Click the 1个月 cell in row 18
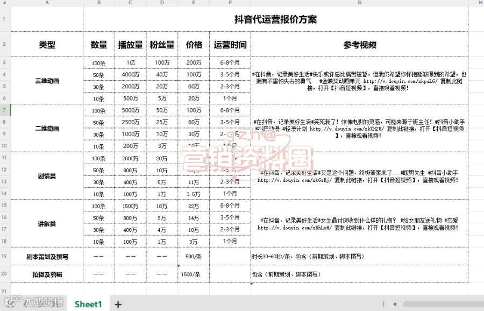Screen dimensions: 484x311 pos(230,241)
